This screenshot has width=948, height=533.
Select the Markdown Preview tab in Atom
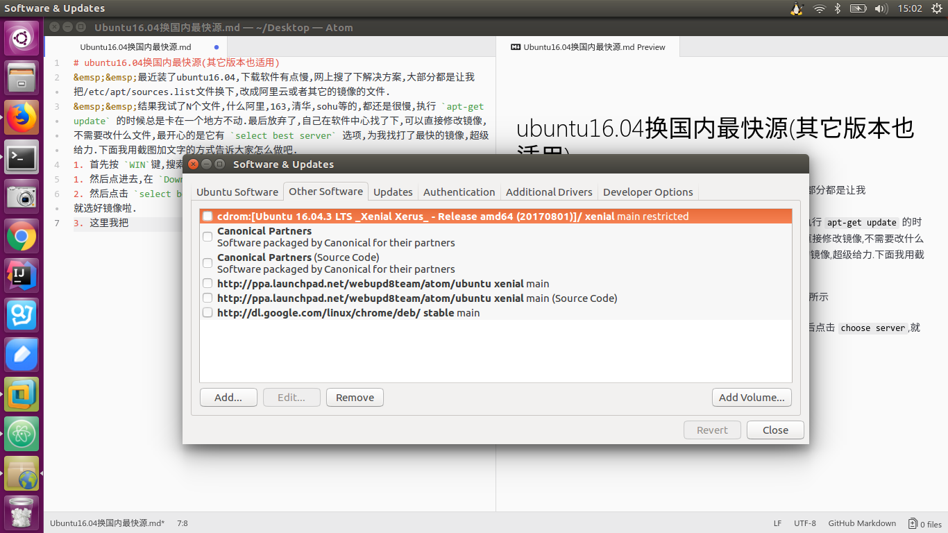(589, 47)
